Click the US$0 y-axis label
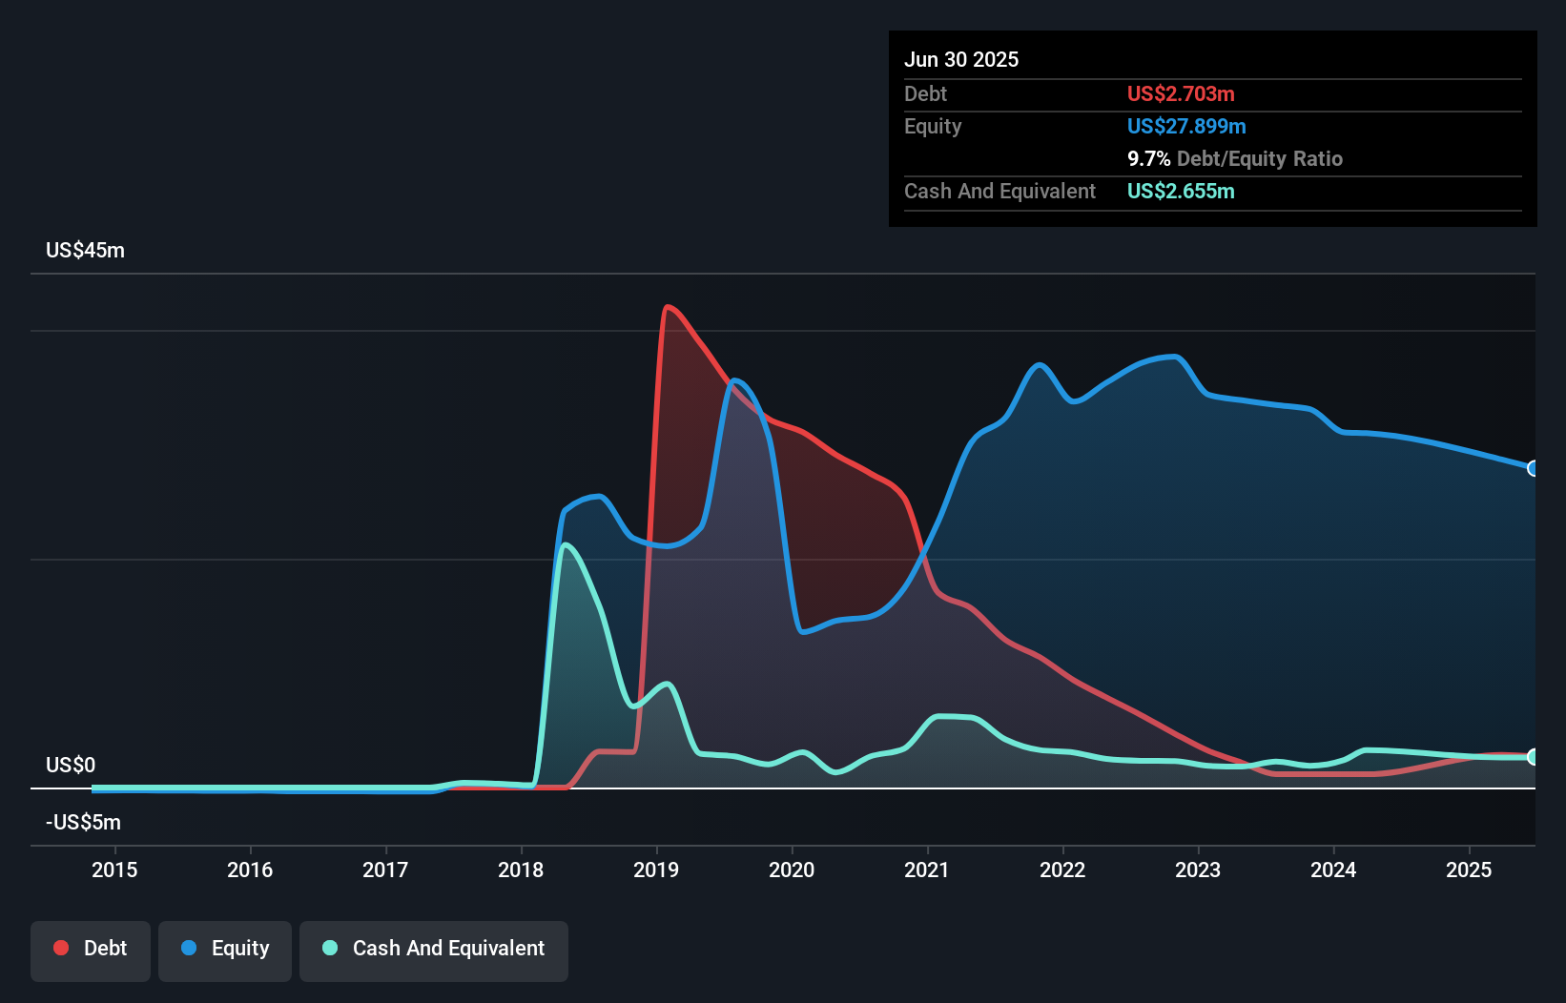Viewport: 1566px width, 1003px height. pyautogui.click(x=71, y=766)
